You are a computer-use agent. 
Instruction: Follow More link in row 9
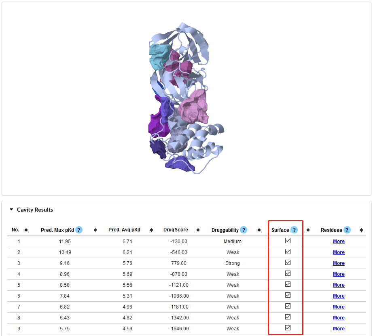[x=339, y=329]
